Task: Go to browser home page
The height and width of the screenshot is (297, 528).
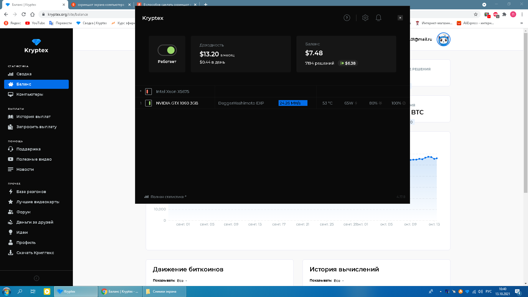Action: tap(32, 14)
